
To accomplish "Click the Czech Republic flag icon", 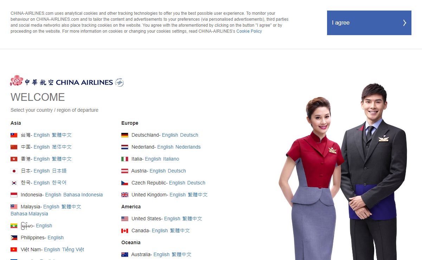I will (125, 183).
